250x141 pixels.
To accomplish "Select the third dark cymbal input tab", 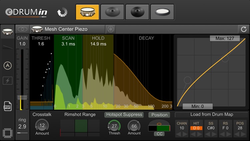I will (137, 12).
